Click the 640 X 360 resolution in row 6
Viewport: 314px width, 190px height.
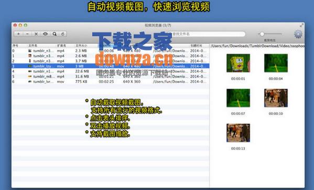click(132, 81)
